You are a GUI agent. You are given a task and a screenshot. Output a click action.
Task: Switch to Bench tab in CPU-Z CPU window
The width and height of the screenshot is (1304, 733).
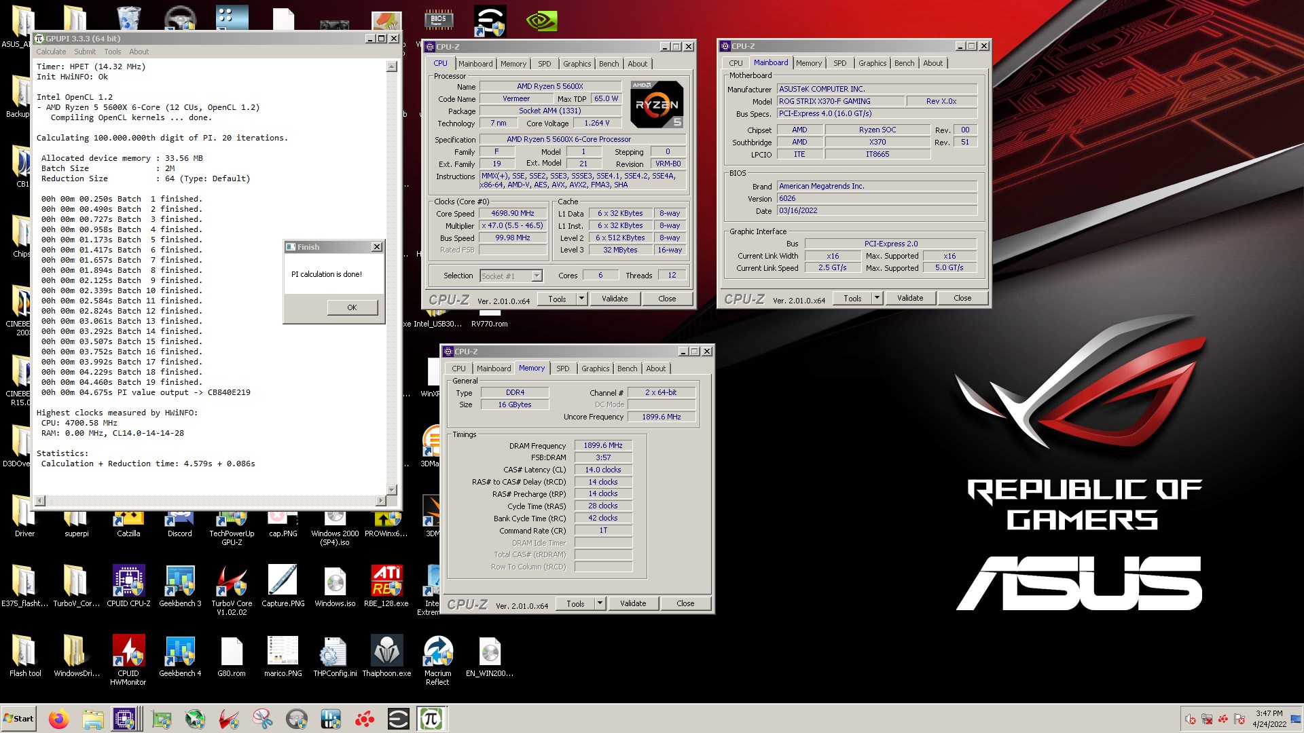click(x=609, y=64)
